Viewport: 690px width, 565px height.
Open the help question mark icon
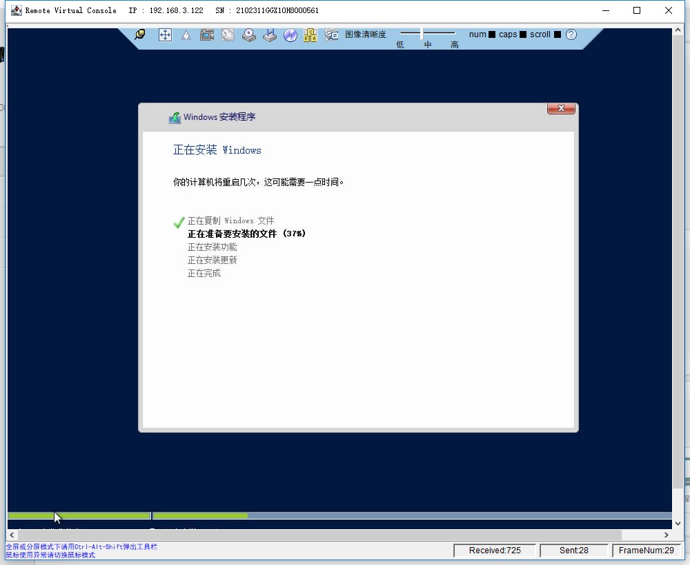571,34
